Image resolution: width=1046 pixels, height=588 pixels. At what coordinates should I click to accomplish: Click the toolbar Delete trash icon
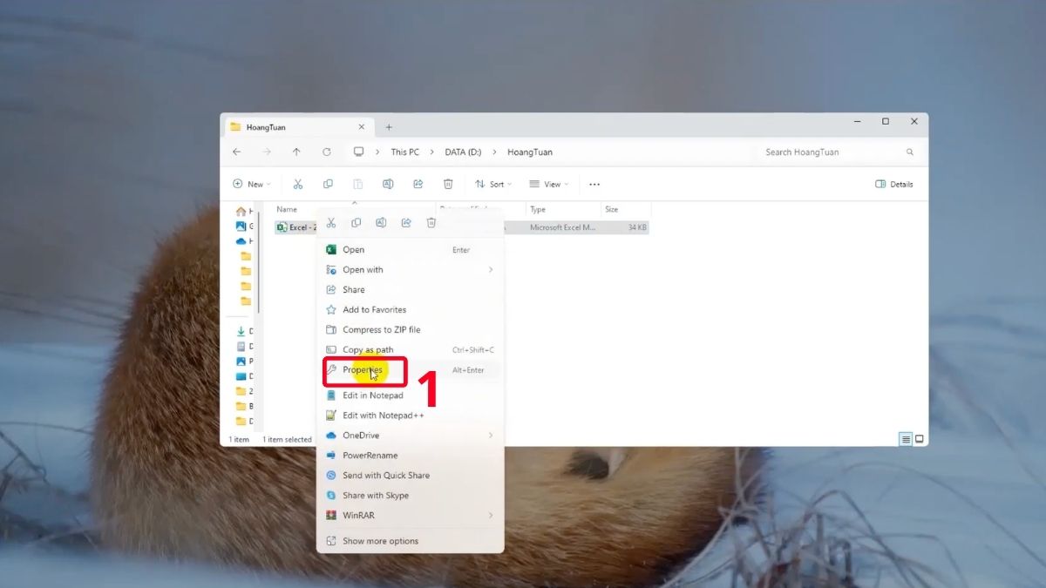tap(448, 185)
